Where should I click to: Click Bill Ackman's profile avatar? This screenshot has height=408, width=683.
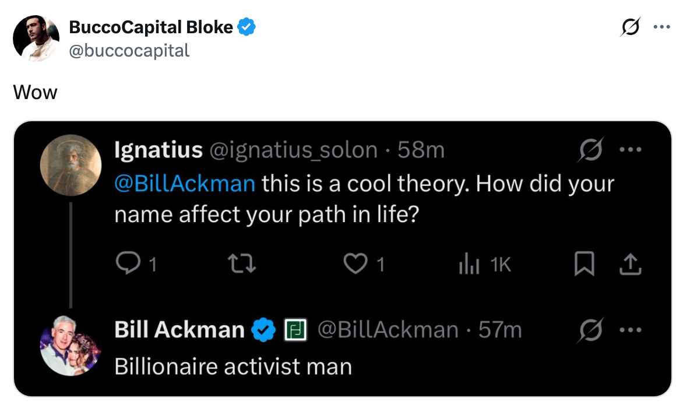click(x=71, y=346)
